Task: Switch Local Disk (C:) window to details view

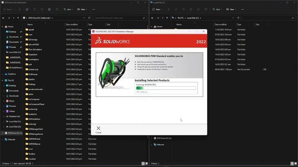Action: 292,163
